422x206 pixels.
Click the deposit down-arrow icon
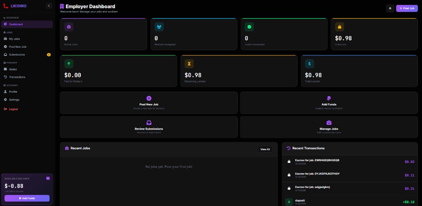click(x=289, y=202)
